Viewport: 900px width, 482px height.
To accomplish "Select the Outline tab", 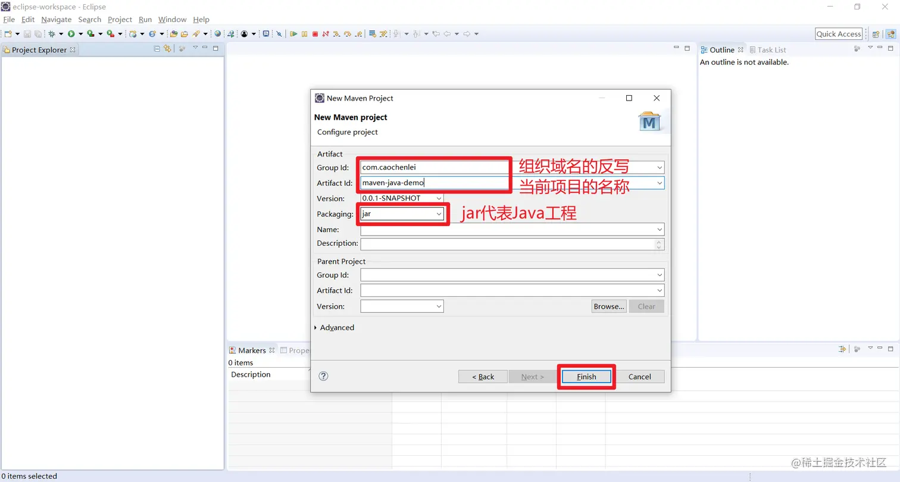I will pos(722,50).
